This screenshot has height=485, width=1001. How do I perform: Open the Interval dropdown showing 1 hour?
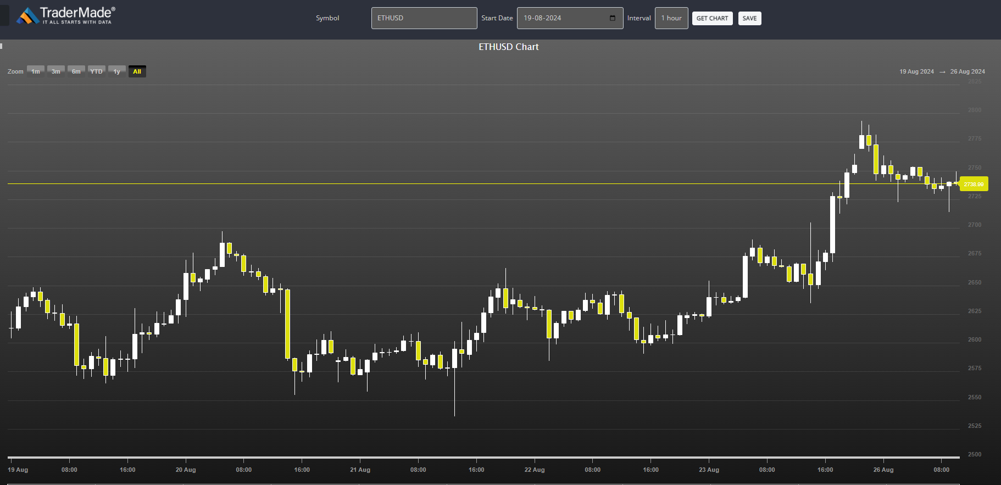coord(671,18)
